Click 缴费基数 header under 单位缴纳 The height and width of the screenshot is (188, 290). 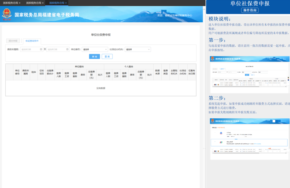[x=75, y=75]
